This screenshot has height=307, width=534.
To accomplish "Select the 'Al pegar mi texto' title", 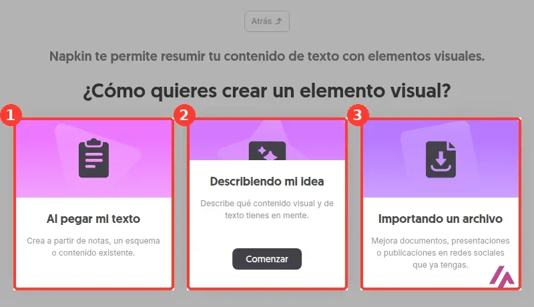I will [93, 219].
